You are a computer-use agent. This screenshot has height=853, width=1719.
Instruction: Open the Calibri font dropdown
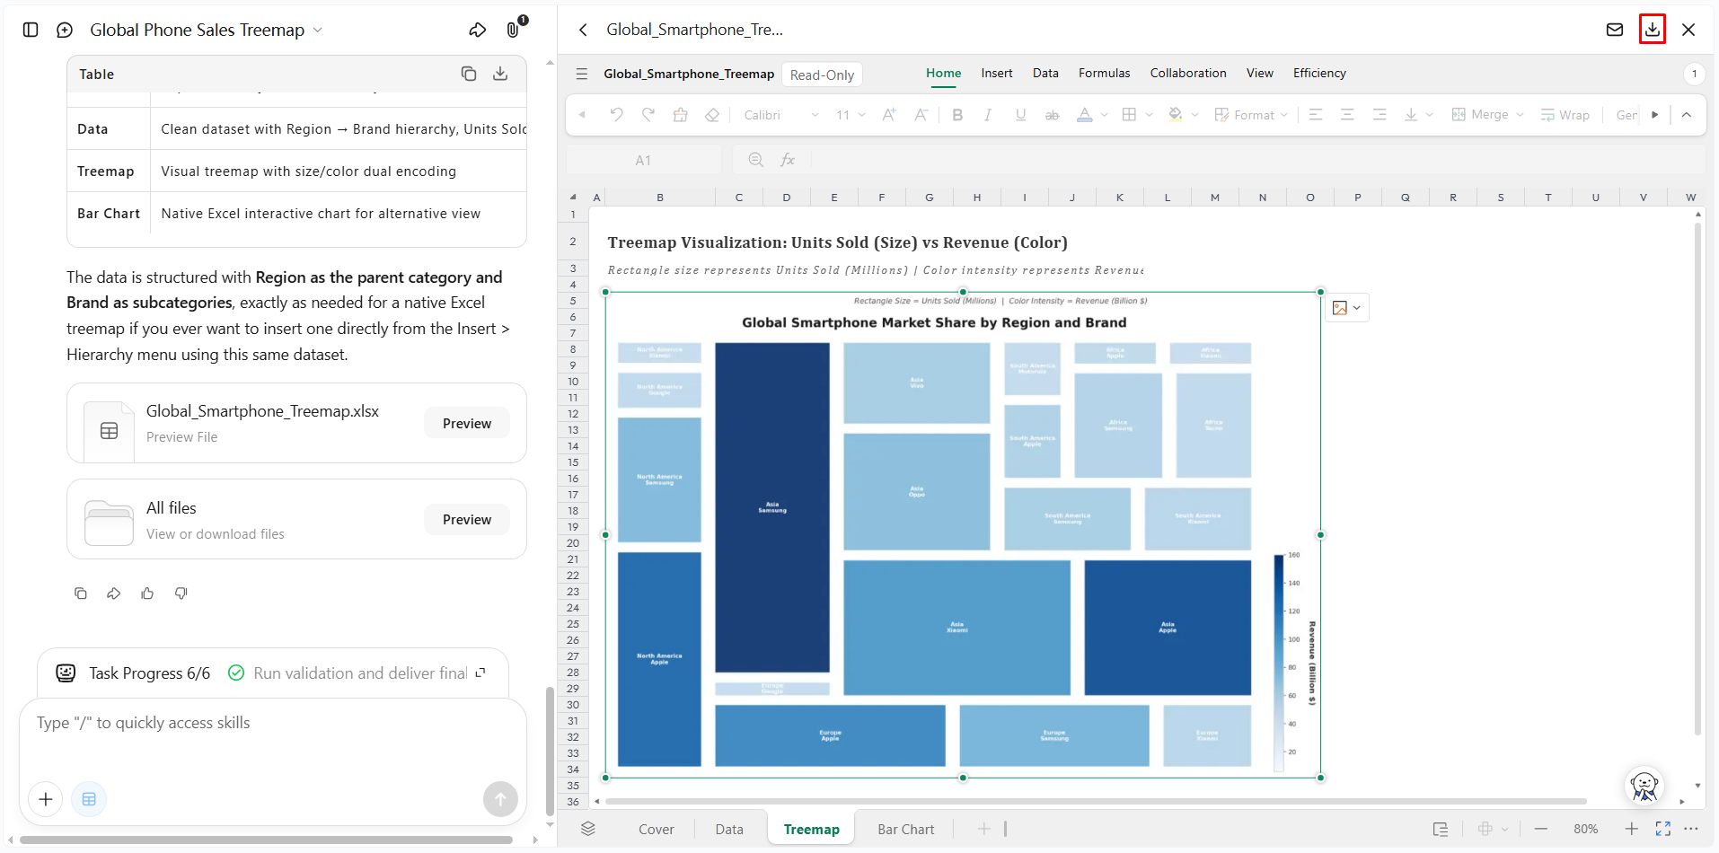pos(781,115)
